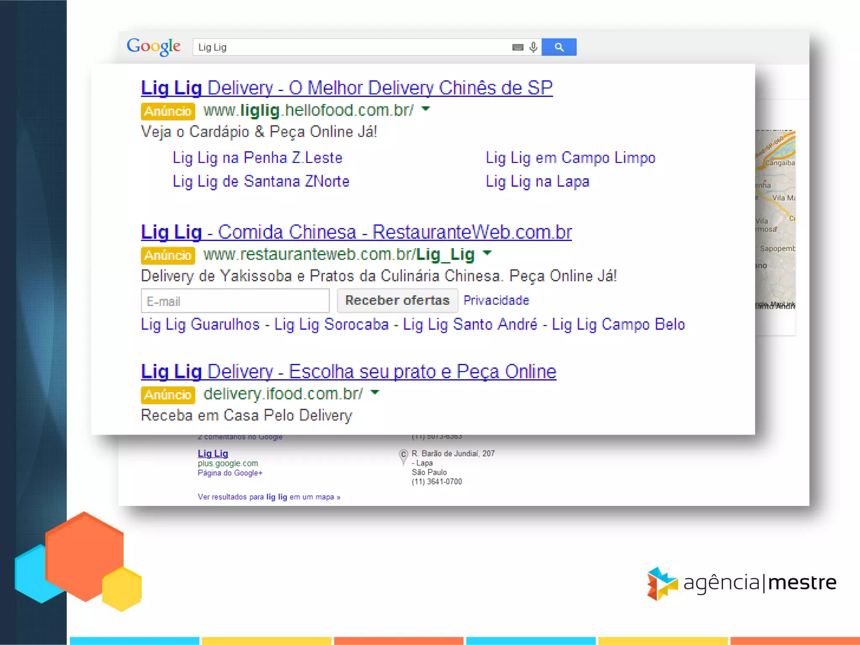Image resolution: width=860 pixels, height=645 pixels.
Task: Open Lig Lig Delivery Melhor Chinês title
Action: click(x=346, y=88)
